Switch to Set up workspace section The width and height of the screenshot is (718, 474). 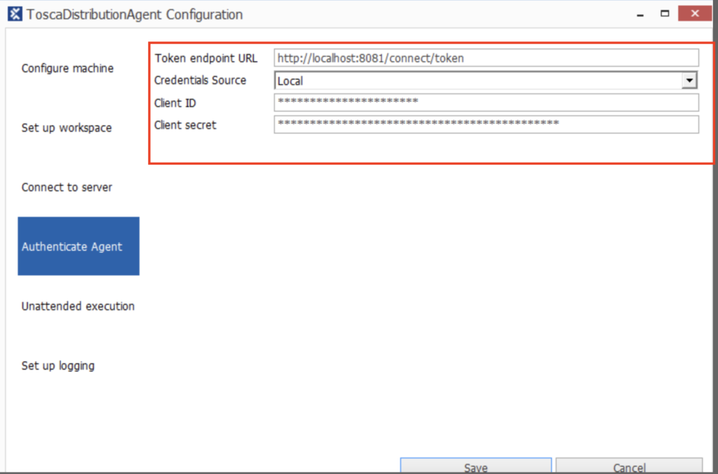(67, 128)
